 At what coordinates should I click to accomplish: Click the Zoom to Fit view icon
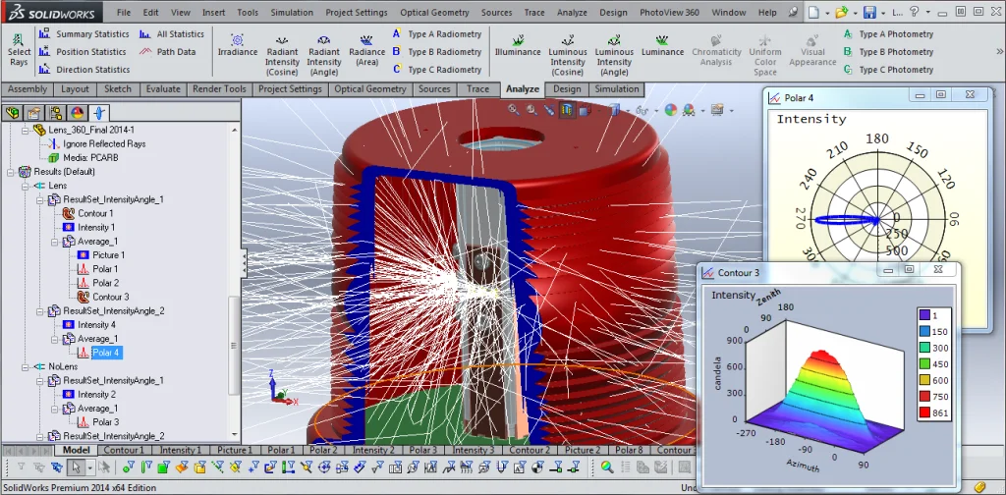(514, 110)
